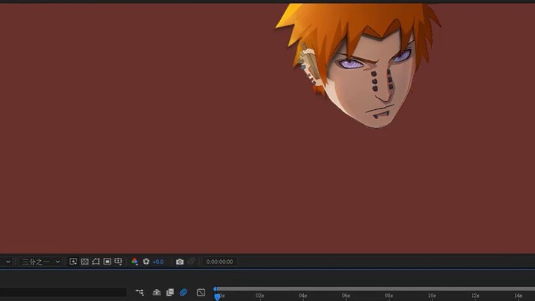Click the 14s mark on time ruler

[x=519, y=296]
